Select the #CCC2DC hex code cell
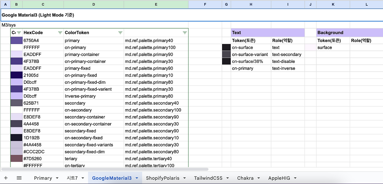This screenshot has height=184, width=383. tap(43, 152)
